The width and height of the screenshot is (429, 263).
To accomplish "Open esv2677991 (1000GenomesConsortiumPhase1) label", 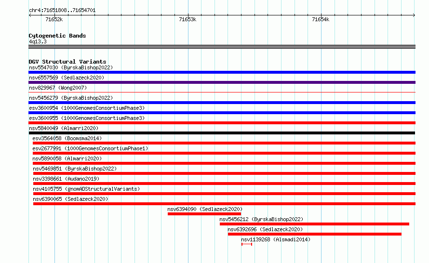I will tap(90, 148).
